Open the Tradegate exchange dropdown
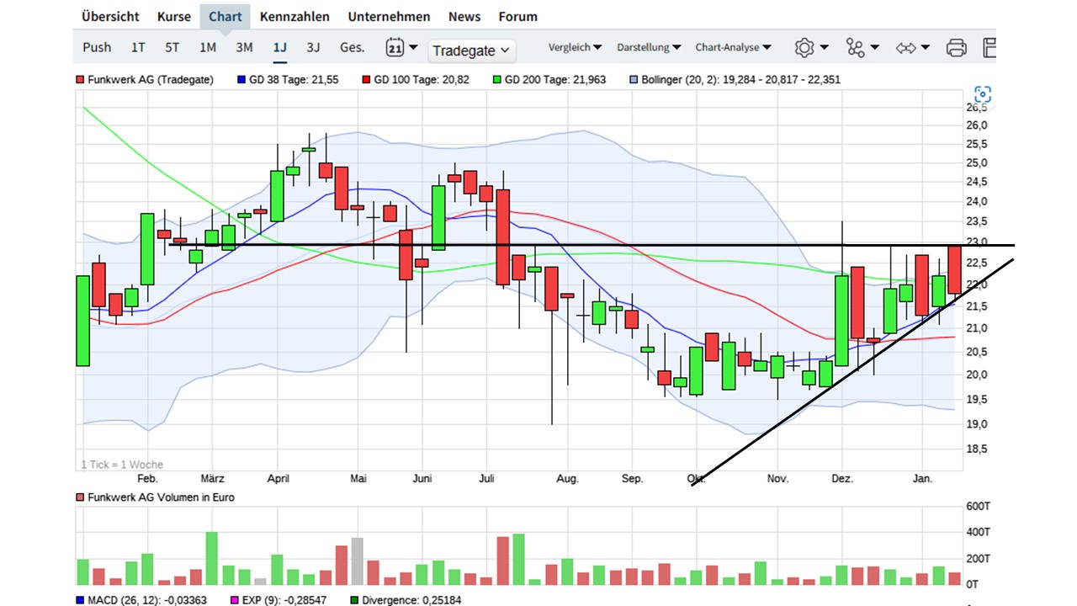 pos(471,50)
